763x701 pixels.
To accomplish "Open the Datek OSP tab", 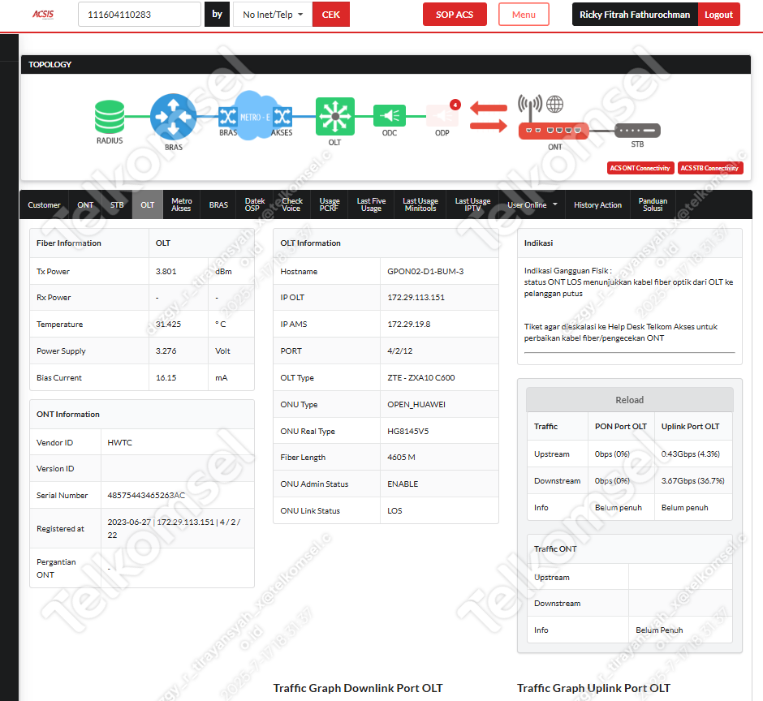I will (255, 204).
